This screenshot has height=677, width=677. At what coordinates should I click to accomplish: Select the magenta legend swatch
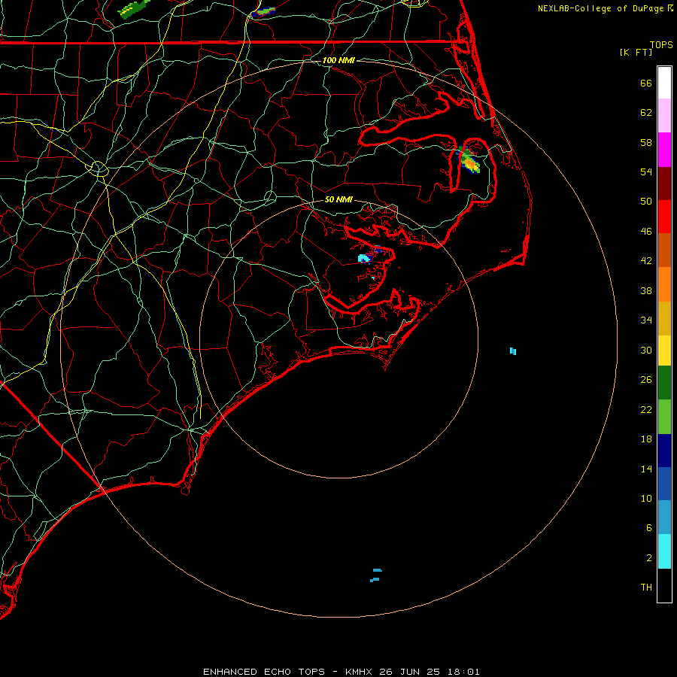coord(664,150)
